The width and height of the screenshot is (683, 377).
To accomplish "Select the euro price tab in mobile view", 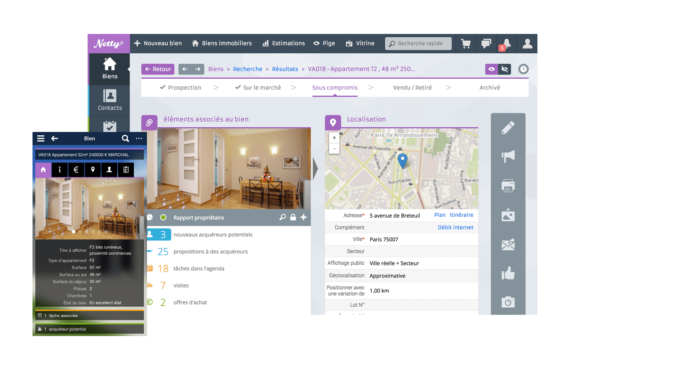I will (x=76, y=170).
